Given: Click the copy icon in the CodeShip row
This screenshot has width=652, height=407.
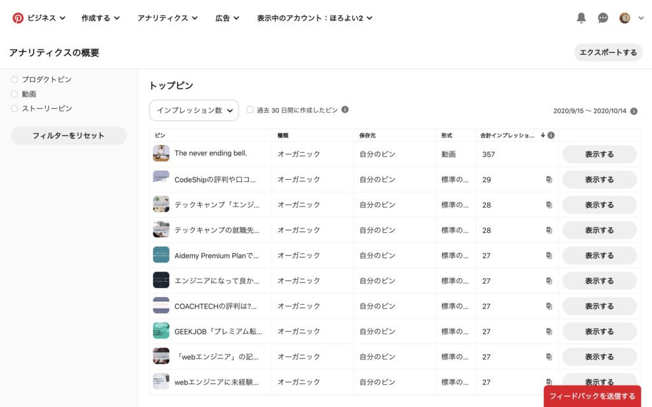Looking at the screenshot, I should point(549,179).
